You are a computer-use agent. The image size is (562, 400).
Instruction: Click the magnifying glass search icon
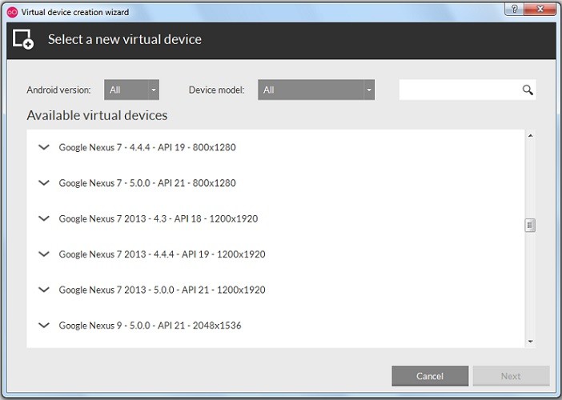[x=528, y=90]
